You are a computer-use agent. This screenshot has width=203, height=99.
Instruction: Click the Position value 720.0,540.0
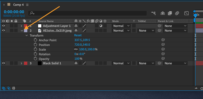[x=82, y=45]
